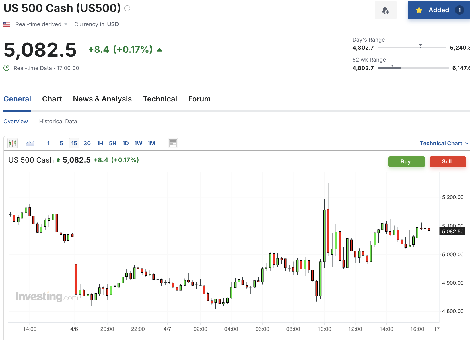Switch chart to 1H interval
This screenshot has height=340, width=470.
tap(100, 143)
